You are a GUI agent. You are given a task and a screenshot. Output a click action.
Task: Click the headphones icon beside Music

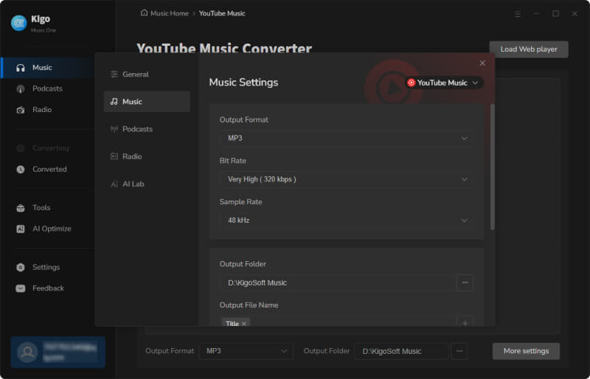[x=21, y=68]
